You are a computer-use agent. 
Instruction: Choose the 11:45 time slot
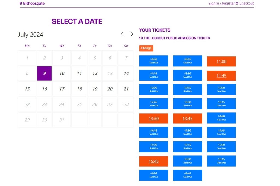tap(221, 76)
